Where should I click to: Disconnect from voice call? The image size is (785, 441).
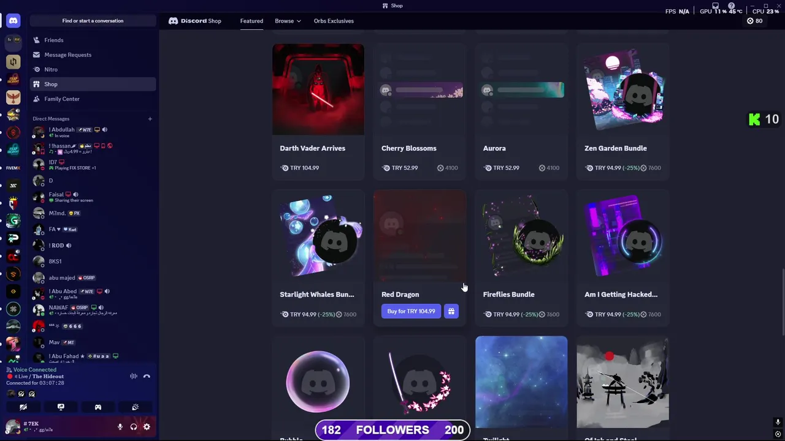pyautogui.click(x=147, y=376)
